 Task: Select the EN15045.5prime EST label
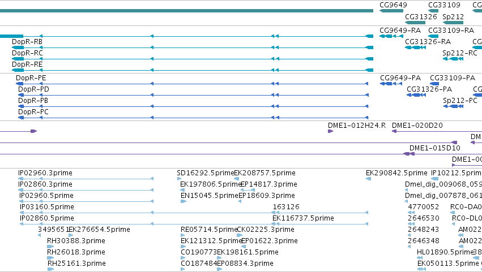(210, 196)
